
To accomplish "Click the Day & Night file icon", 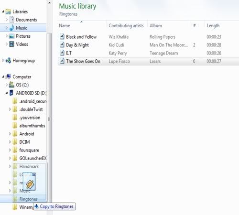I will (62, 45).
